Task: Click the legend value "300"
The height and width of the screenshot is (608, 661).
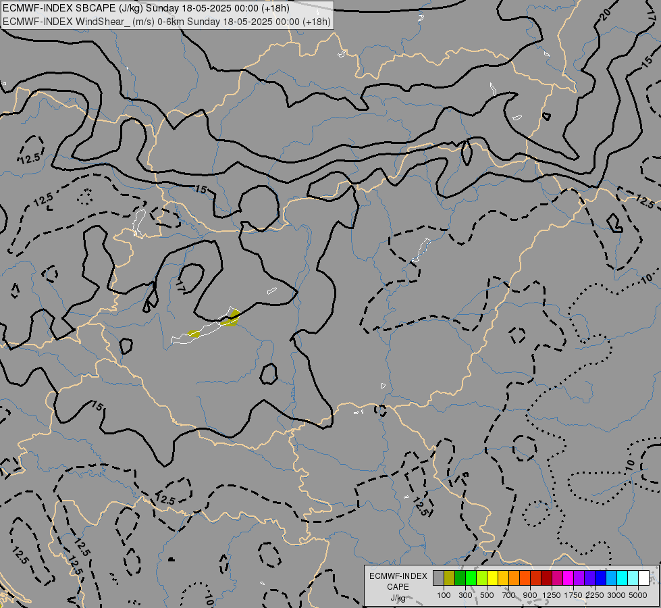Action: (x=465, y=595)
